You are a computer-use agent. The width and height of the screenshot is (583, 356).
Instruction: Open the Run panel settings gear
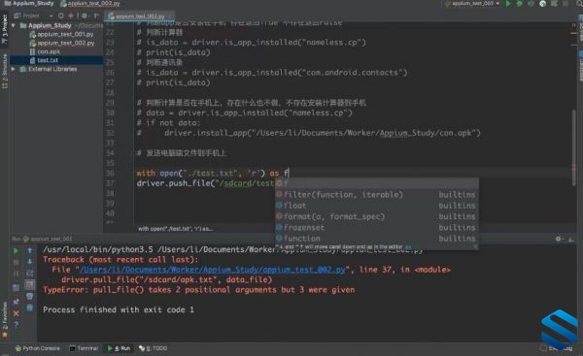[x=558, y=239]
